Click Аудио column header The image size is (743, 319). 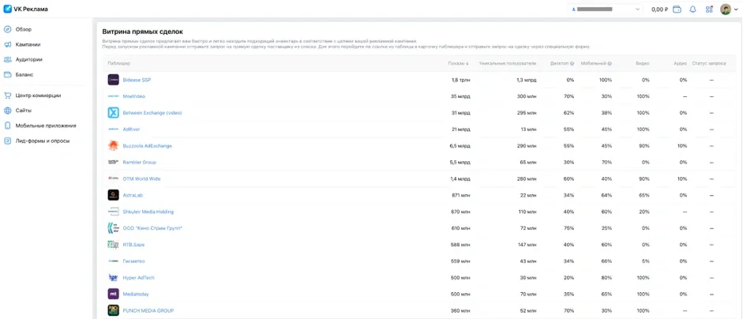tap(681, 63)
